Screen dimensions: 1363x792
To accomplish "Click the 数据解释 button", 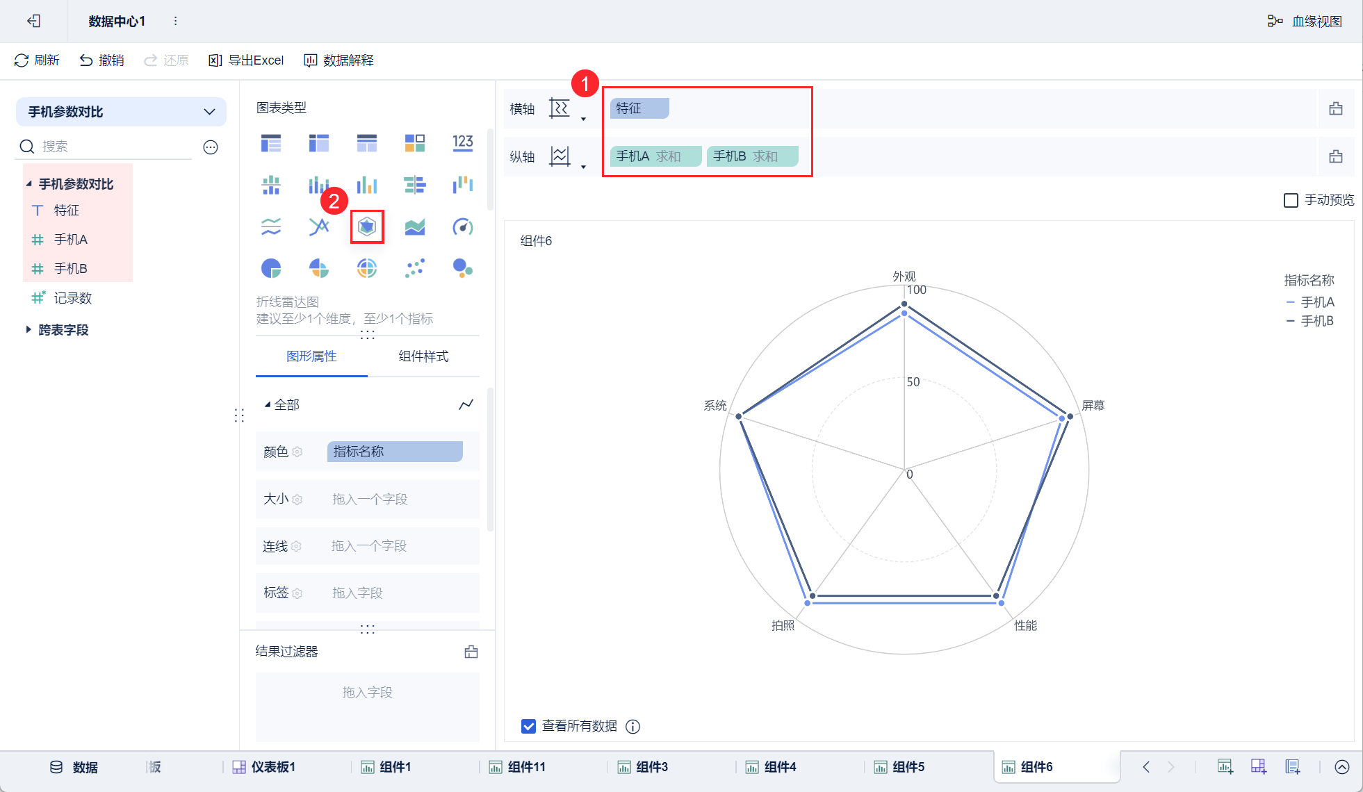I will coord(339,60).
